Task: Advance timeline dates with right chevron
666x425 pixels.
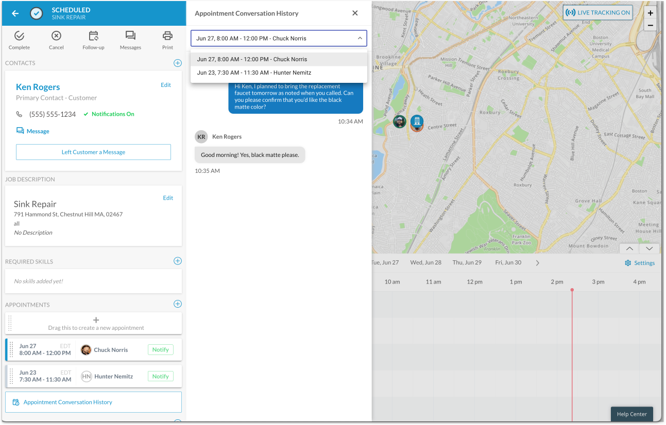Action: [x=538, y=263]
